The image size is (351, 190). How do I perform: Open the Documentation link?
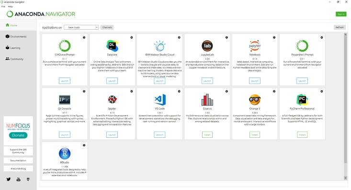(x=18, y=160)
